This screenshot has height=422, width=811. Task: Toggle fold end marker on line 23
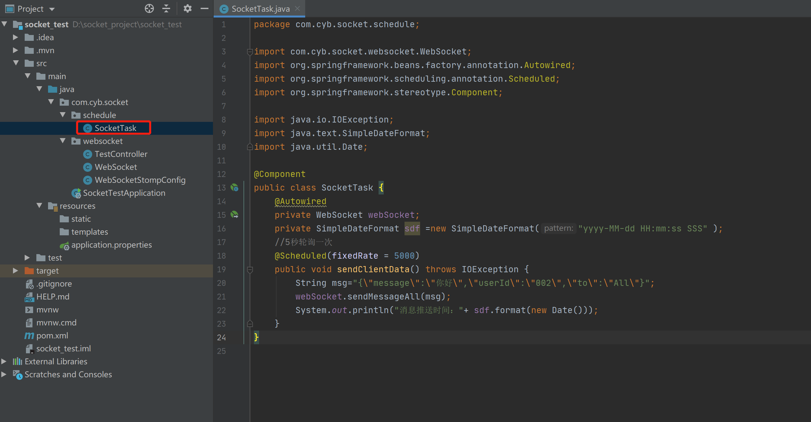click(x=250, y=323)
